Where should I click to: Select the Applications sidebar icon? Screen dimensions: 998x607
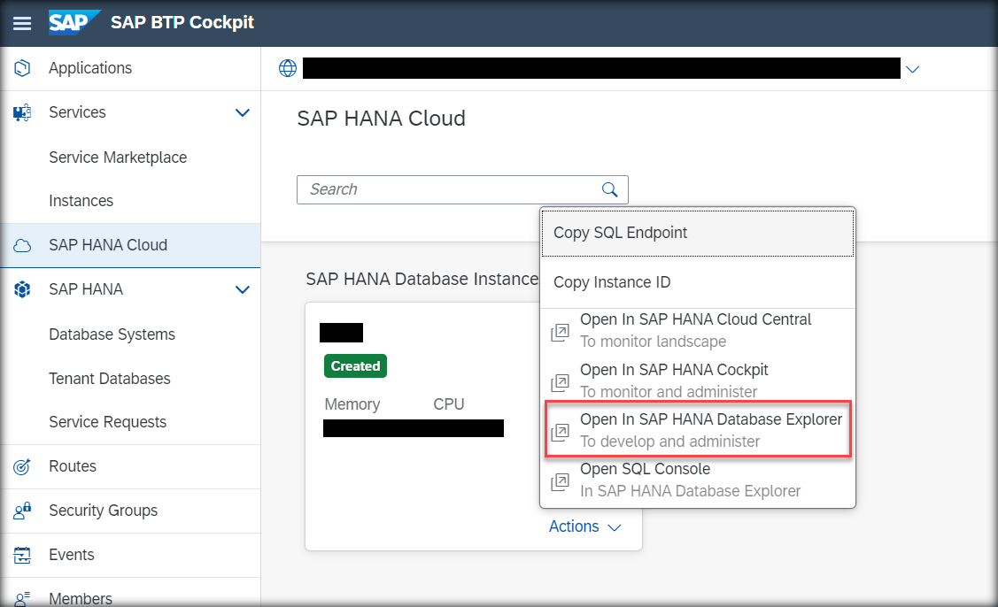[21, 67]
